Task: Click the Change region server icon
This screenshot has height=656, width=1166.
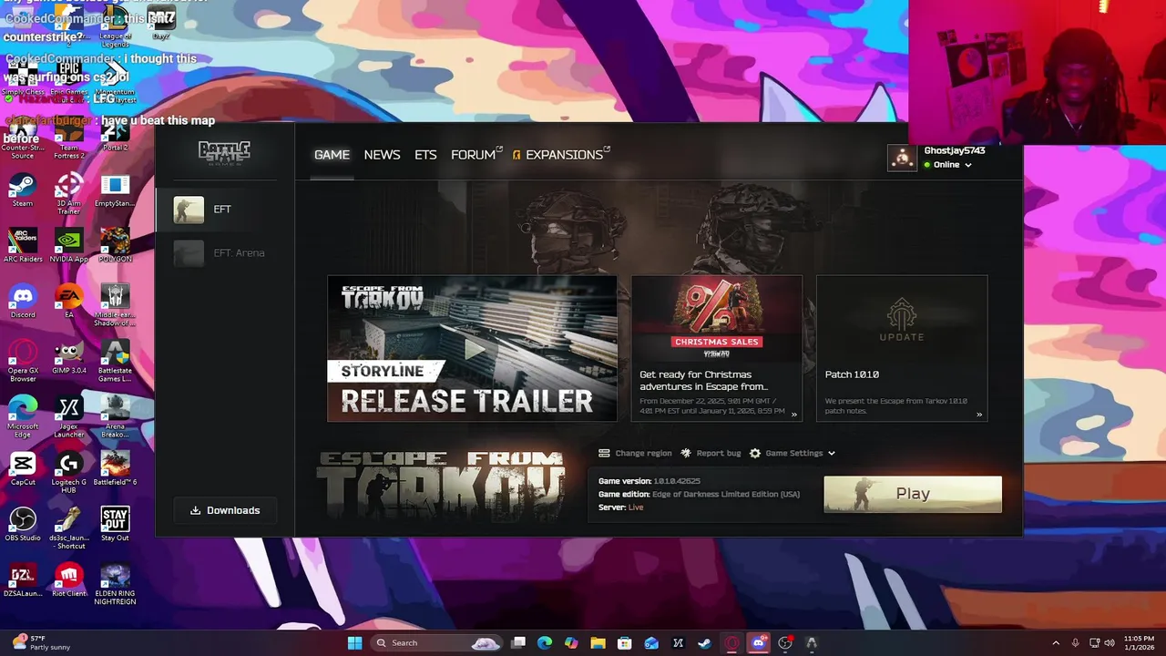Action: click(x=604, y=453)
